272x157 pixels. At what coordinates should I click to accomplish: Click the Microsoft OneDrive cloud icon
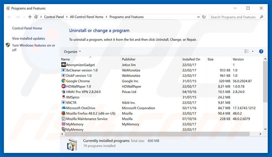(x=63, y=108)
